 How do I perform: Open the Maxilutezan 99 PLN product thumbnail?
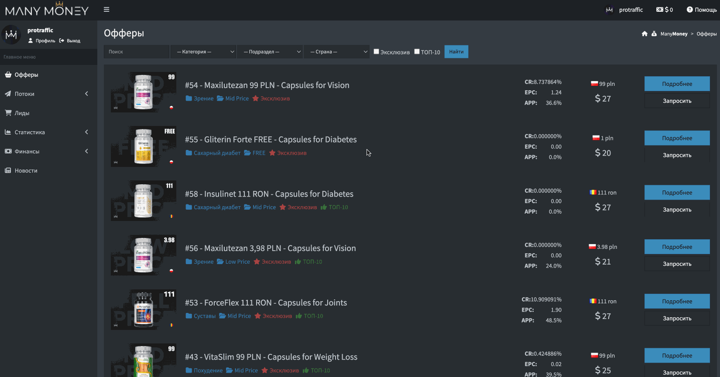(x=144, y=92)
